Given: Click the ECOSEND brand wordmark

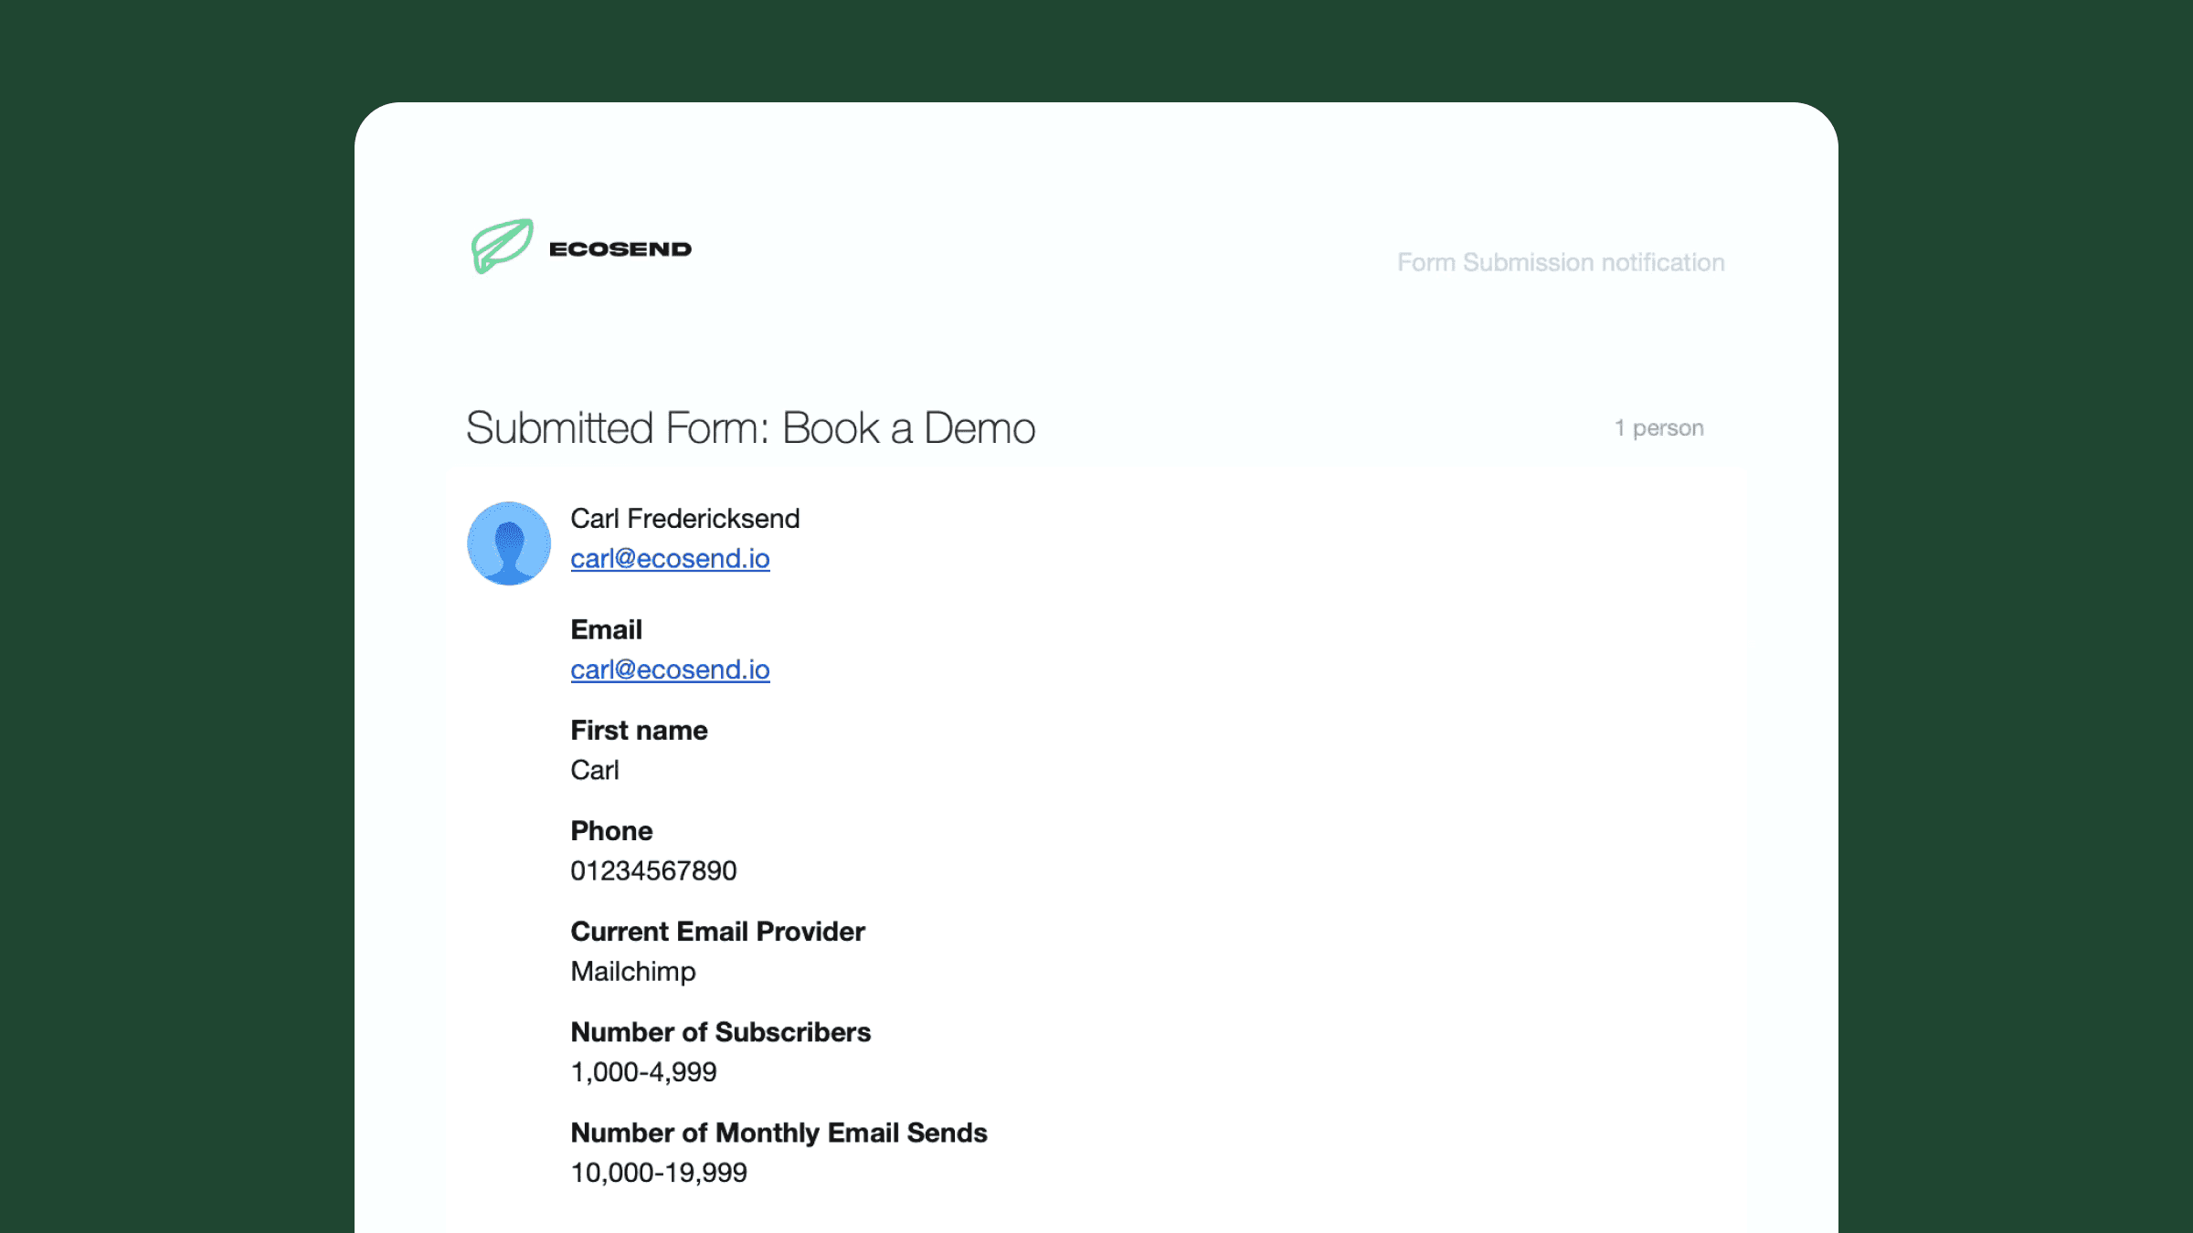Looking at the screenshot, I should (x=620, y=249).
